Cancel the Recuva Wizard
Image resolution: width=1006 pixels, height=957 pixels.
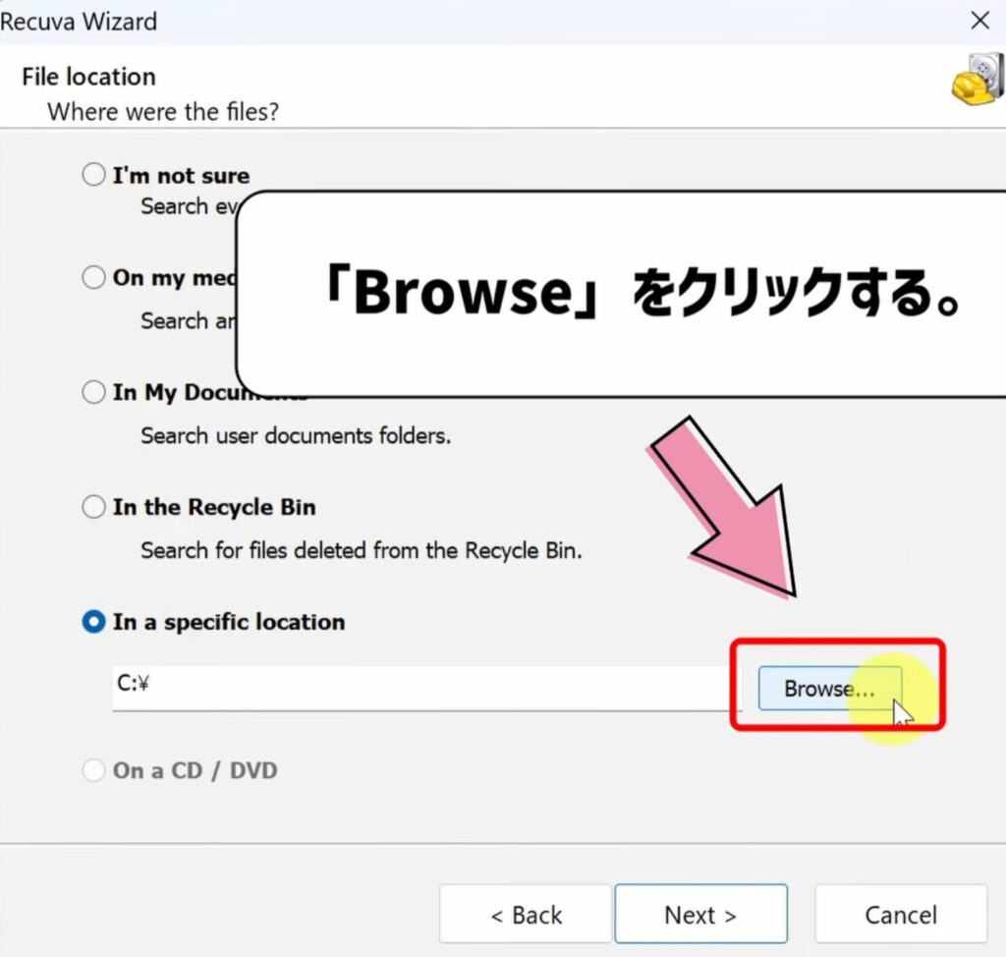pos(900,914)
